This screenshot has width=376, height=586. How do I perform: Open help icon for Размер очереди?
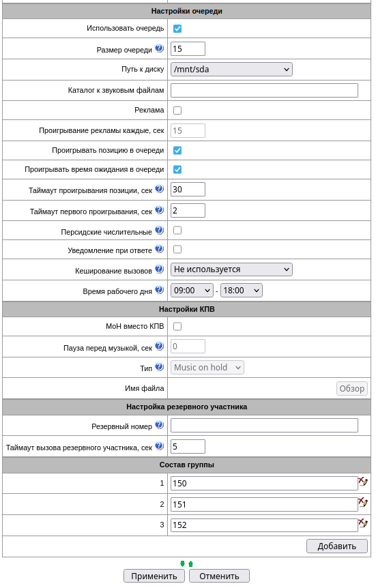click(x=159, y=48)
